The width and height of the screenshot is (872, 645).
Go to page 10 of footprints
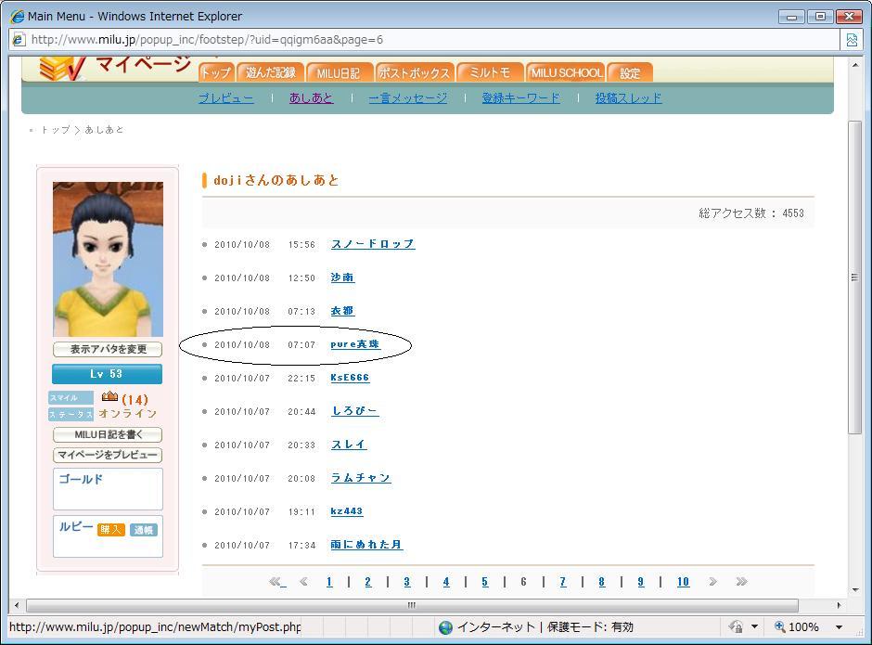point(683,582)
